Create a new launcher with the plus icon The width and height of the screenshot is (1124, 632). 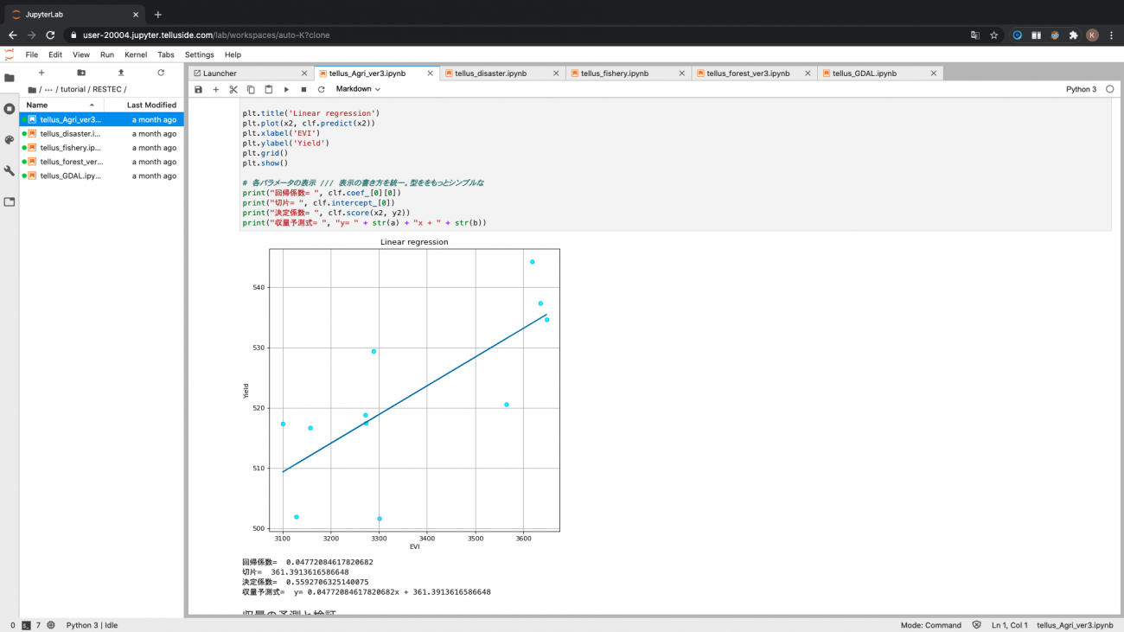42,73
